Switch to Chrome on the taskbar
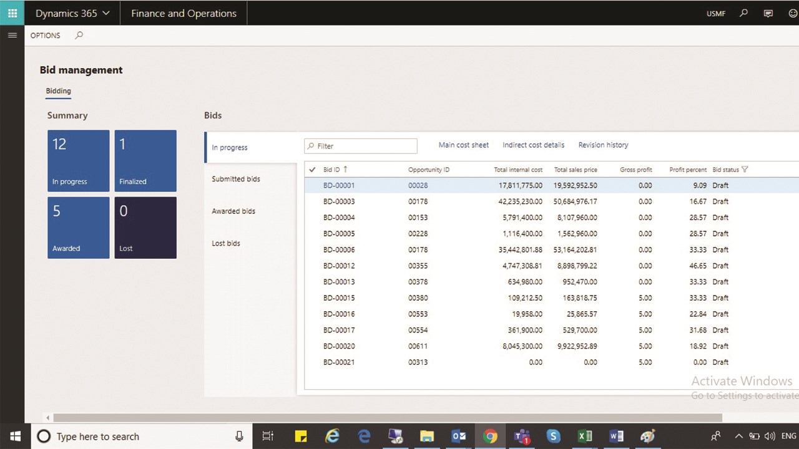This screenshot has height=449, width=799. pyautogui.click(x=490, y=437)
